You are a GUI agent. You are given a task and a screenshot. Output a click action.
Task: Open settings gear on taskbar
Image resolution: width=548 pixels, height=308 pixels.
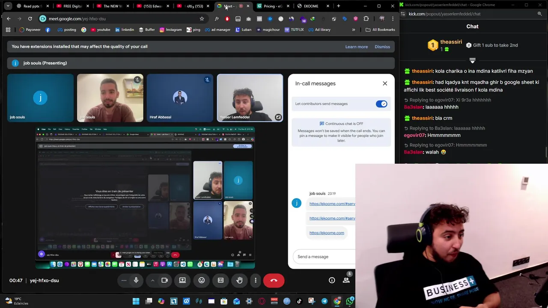click(x=249, y=301)
